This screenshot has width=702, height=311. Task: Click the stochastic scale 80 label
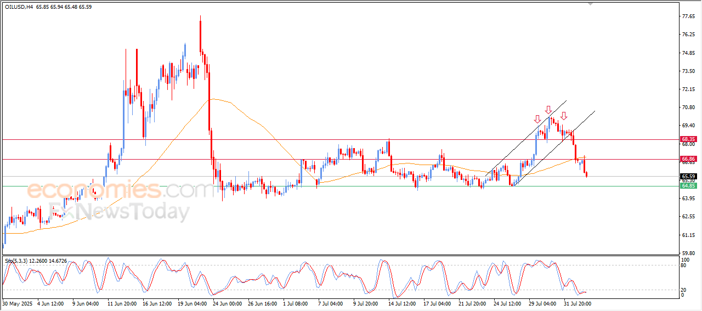tap(684, 265)
